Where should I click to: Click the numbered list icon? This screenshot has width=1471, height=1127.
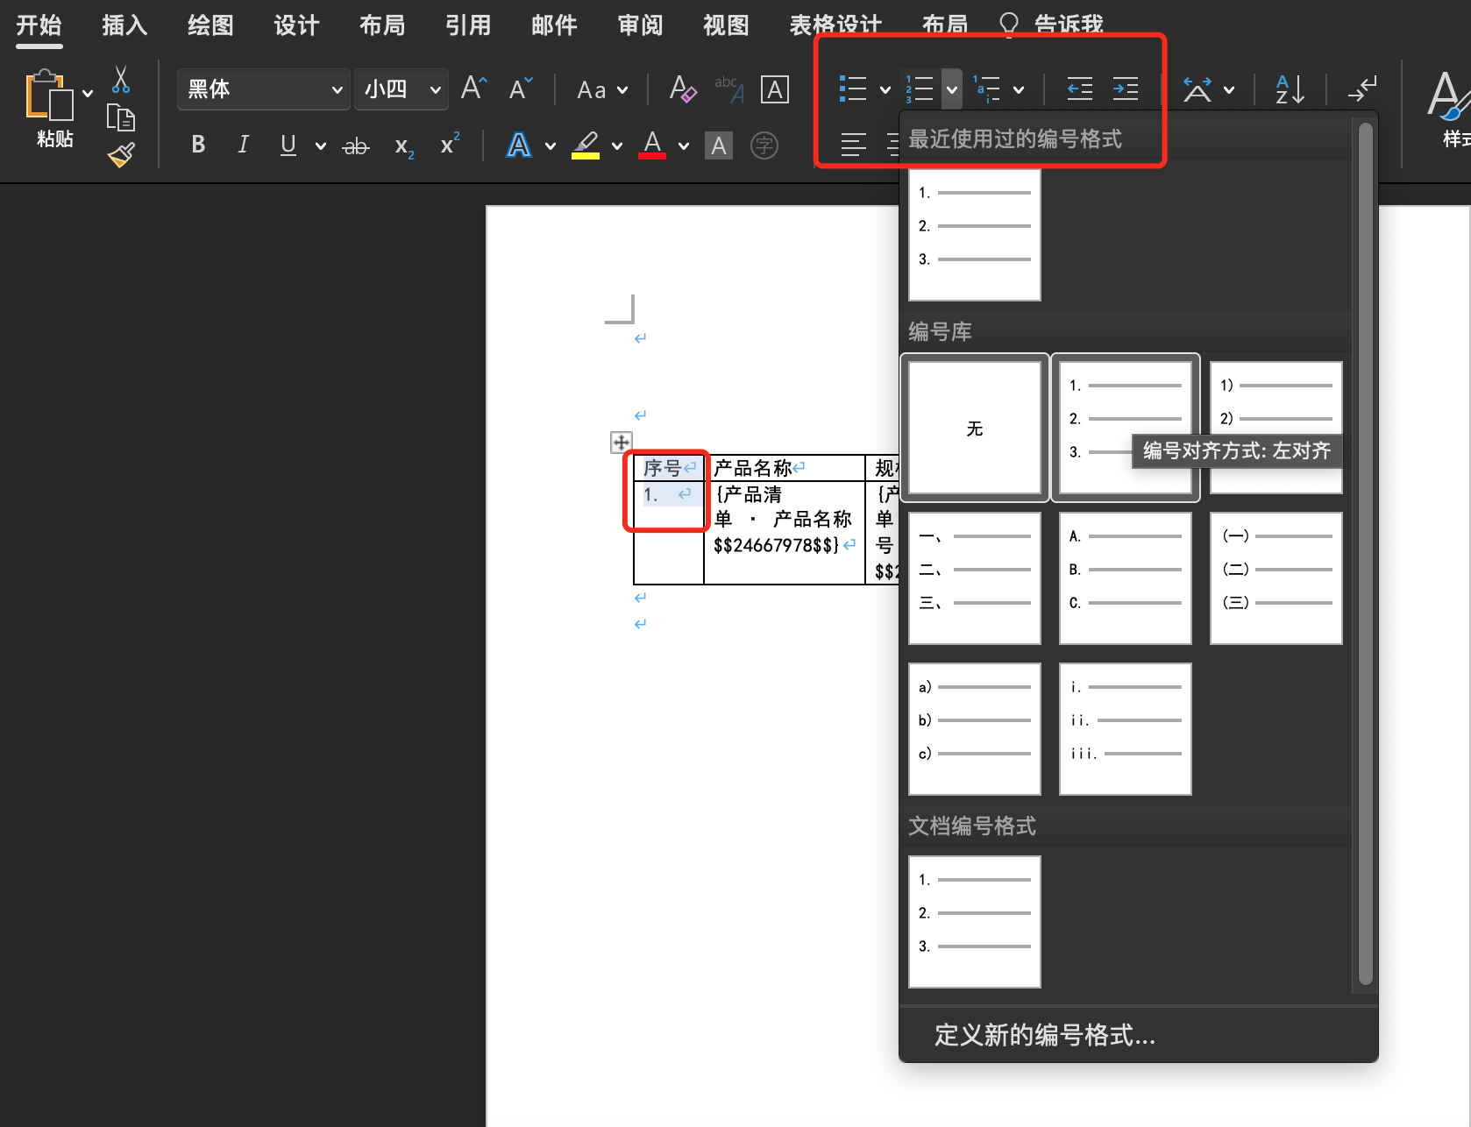point(920,89)
